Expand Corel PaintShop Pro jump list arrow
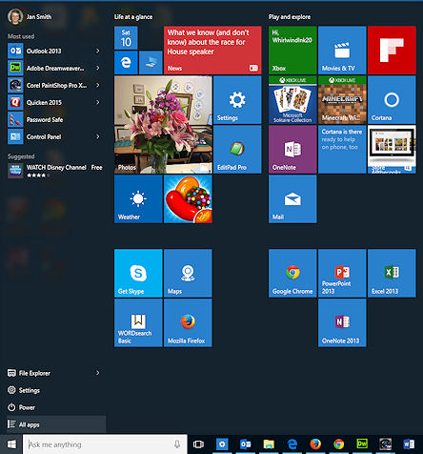Image resolution: width=423 pixels, height=454 pixels. (x=98, y=85)
